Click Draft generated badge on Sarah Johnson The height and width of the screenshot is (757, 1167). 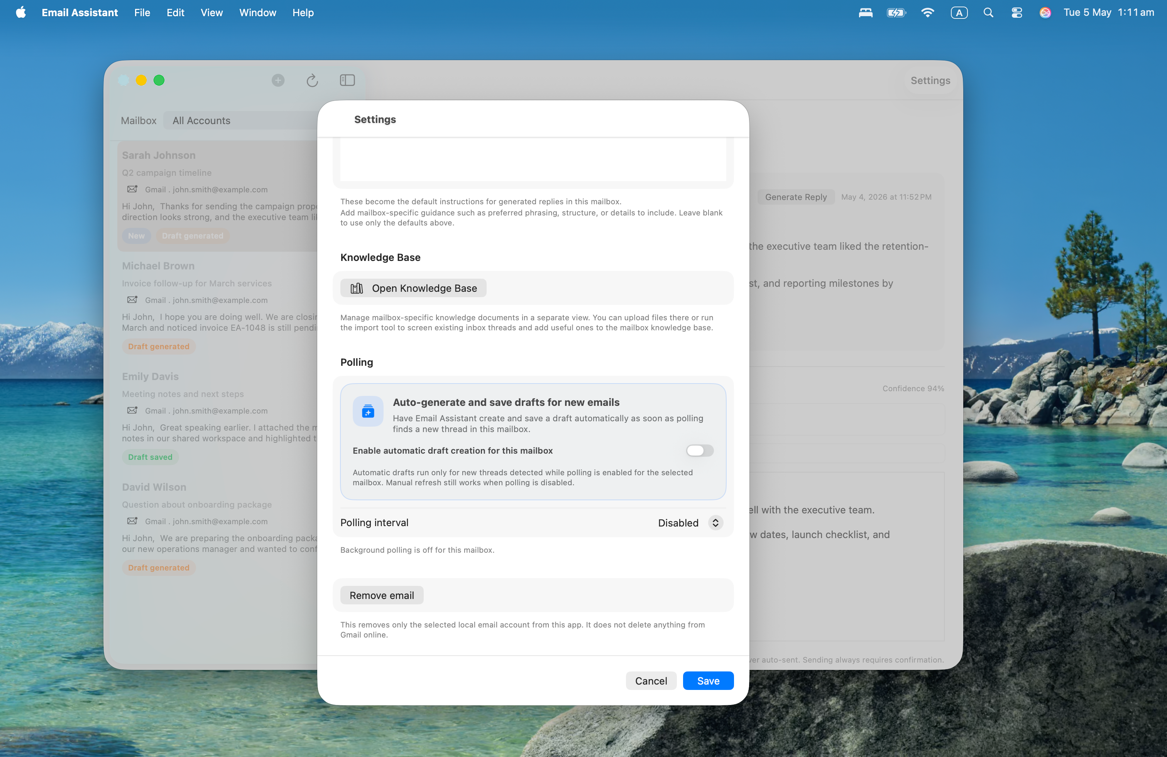click(x=193, y=236)
